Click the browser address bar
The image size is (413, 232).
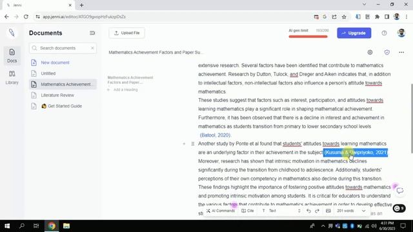(x=174, y=17)
